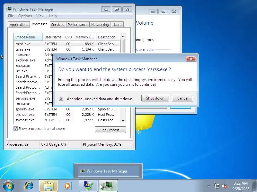Image resolution: width=257 pixels, height=192 pixels.
Task: Select the svchost.exe row with 1,972 K
Action: tap(67, 120)
